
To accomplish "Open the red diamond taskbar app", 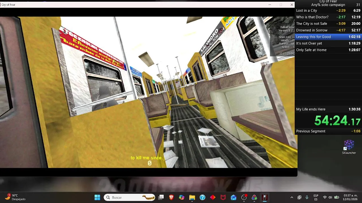I will pyautogui.click(x=213, y=197).
